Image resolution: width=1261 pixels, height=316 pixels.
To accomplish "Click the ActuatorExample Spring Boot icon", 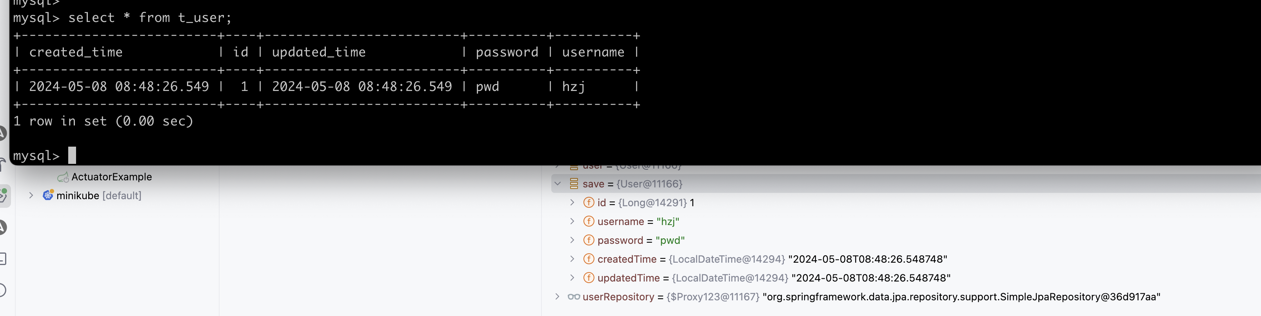I will coord(63,177).
